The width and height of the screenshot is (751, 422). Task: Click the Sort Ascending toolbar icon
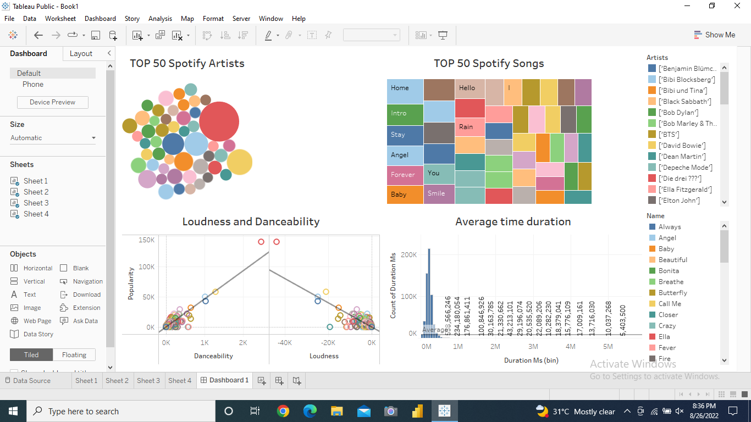[225, 35]
